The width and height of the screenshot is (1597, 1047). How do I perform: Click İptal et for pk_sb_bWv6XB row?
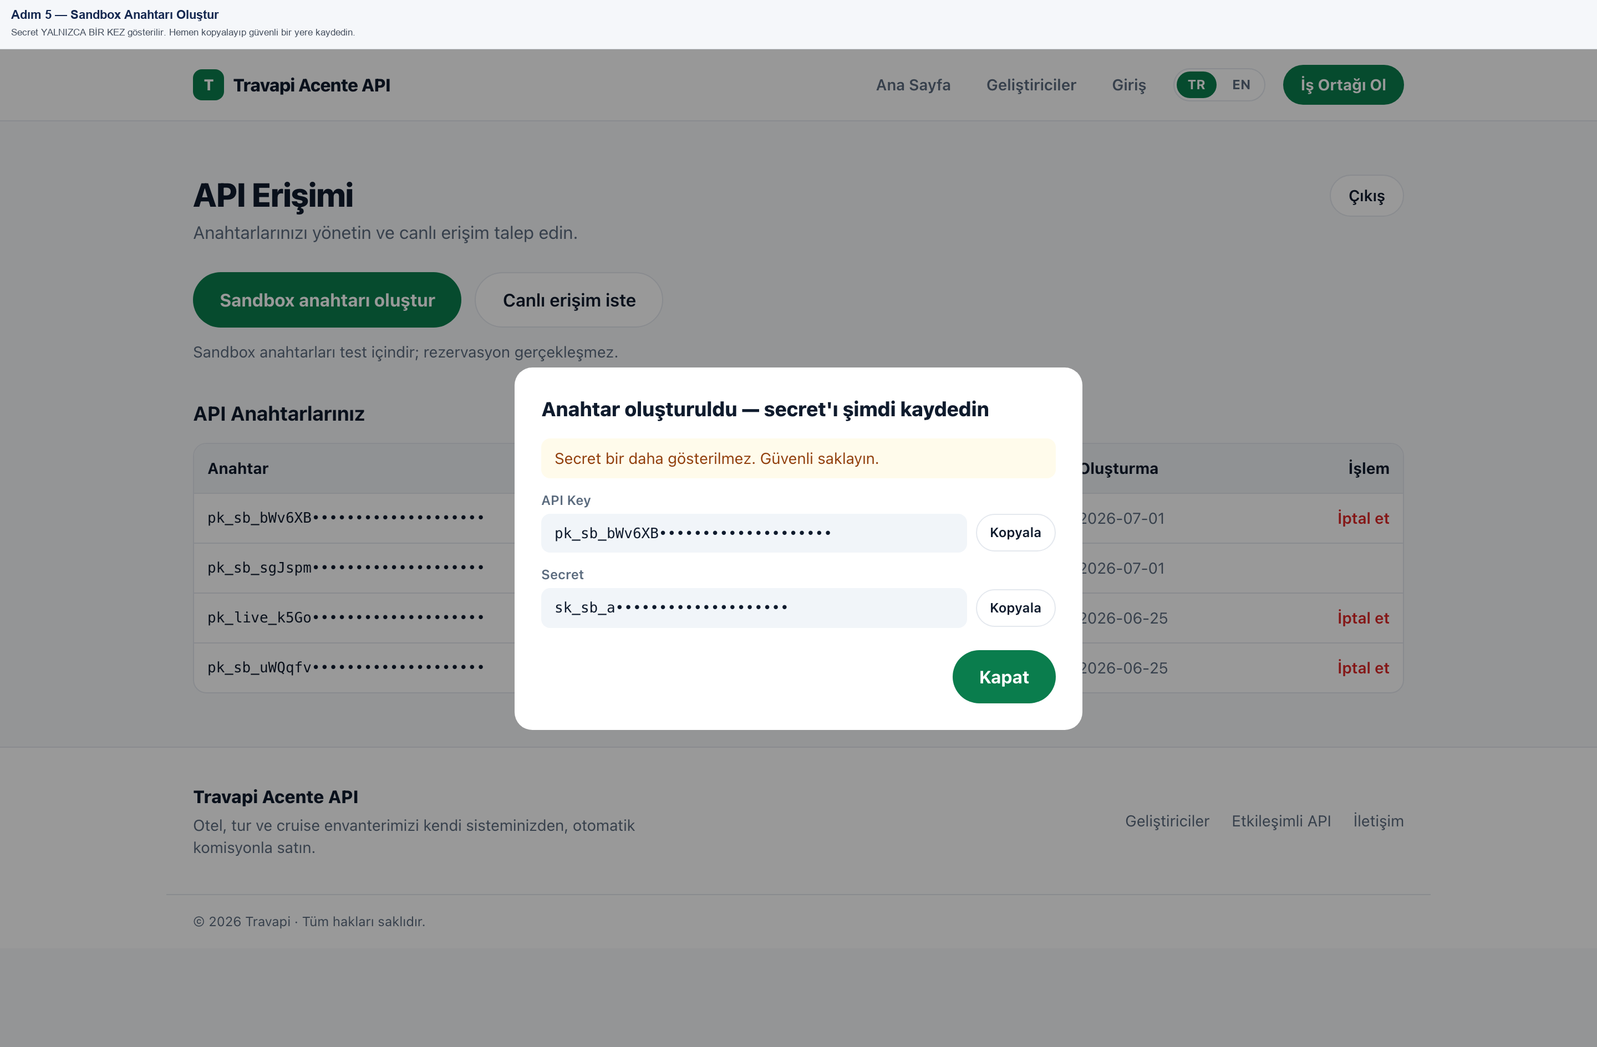click(x=1363, y=518)
